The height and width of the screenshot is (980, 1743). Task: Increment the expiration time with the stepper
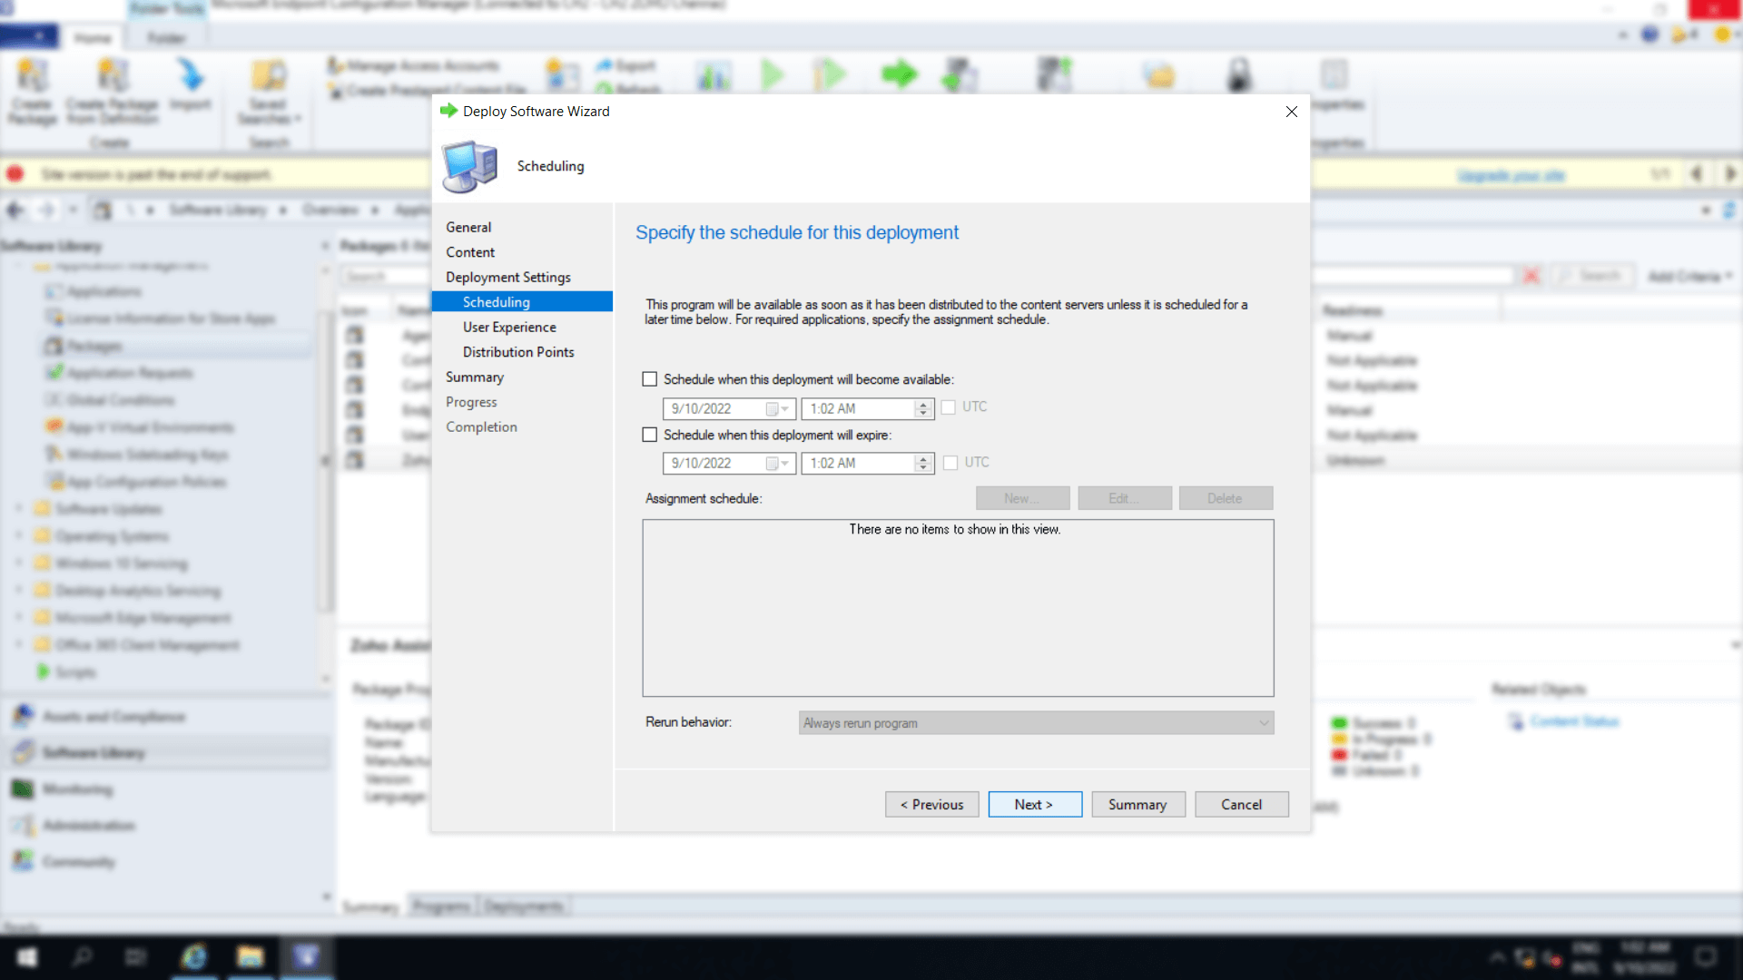[924, 458]
